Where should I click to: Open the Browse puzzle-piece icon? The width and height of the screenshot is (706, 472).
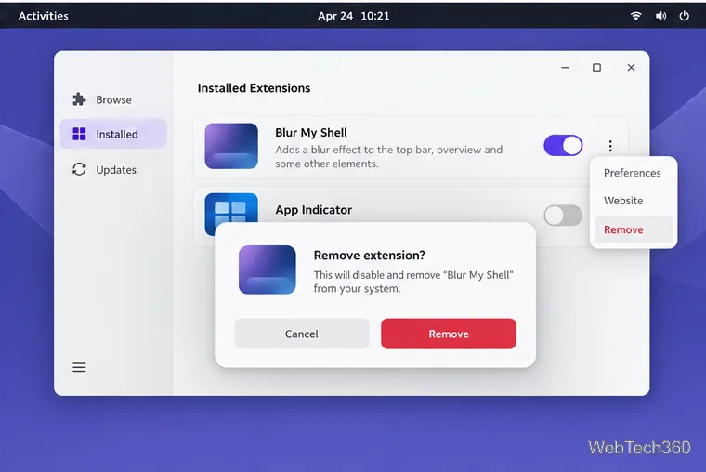pyautogui.click(x=79, y=99)
